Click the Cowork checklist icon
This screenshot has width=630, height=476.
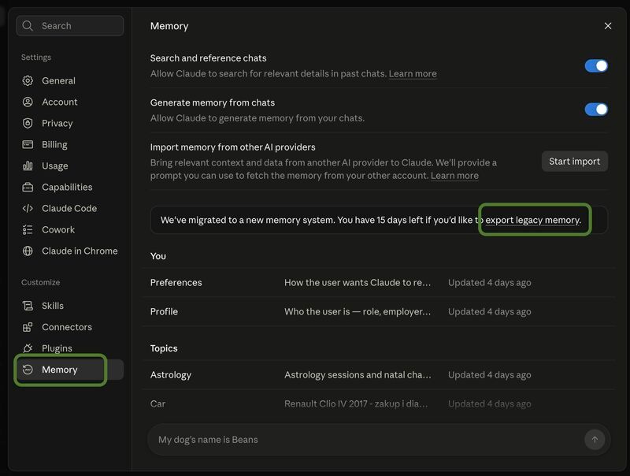(x=28, y=229)
